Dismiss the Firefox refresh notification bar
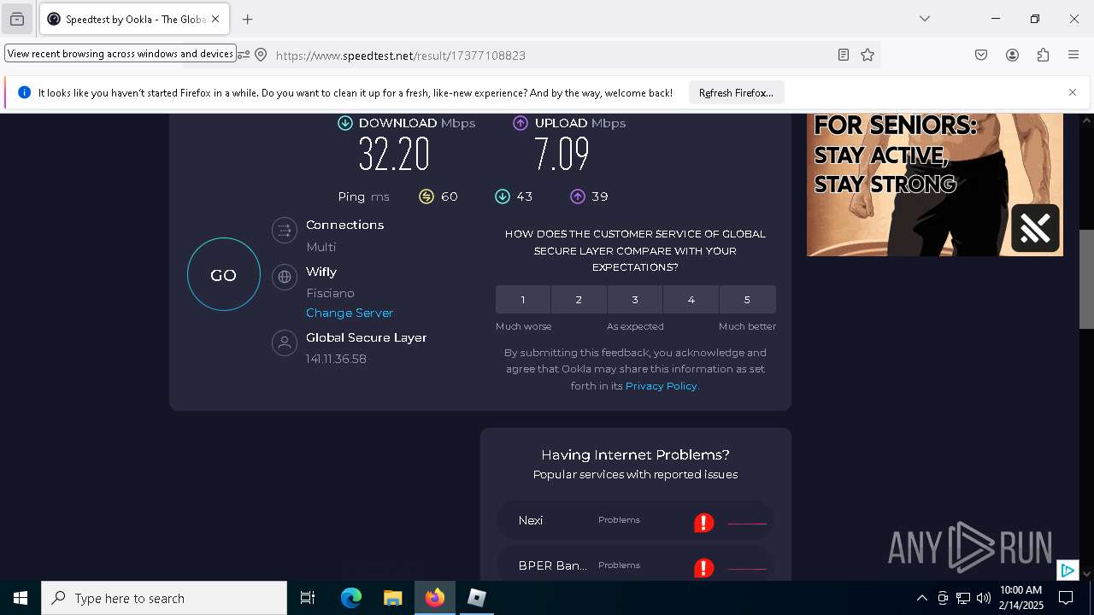 1073,92
